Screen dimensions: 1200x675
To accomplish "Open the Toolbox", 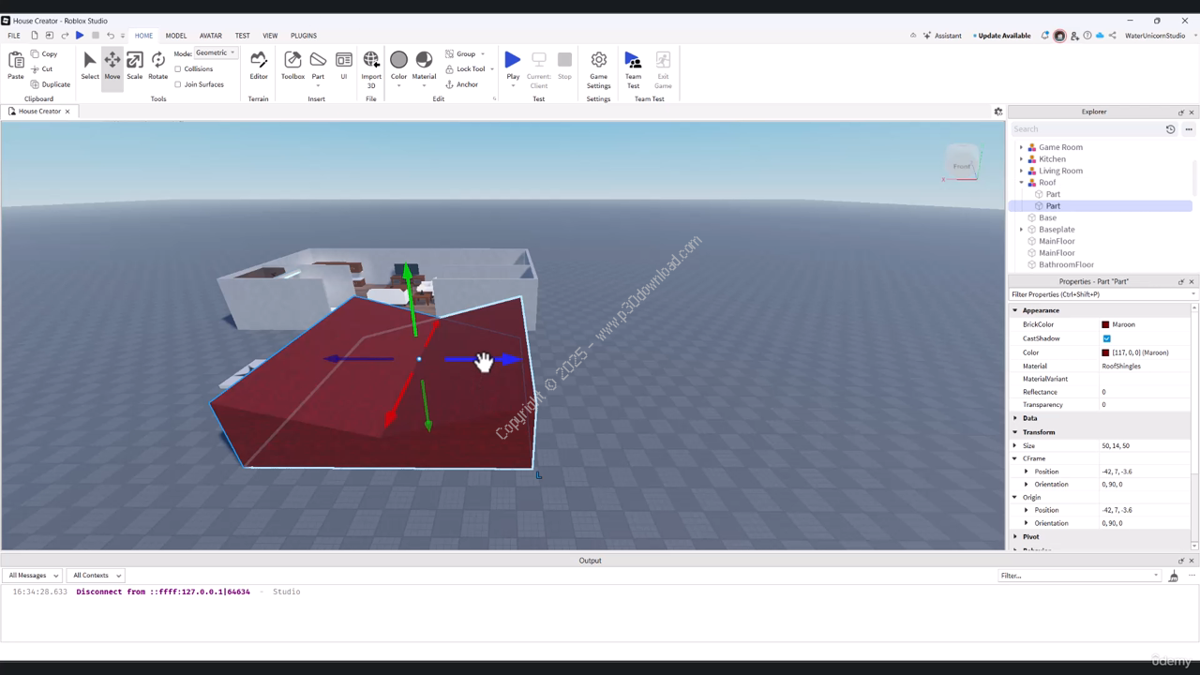I will point(292,66).
